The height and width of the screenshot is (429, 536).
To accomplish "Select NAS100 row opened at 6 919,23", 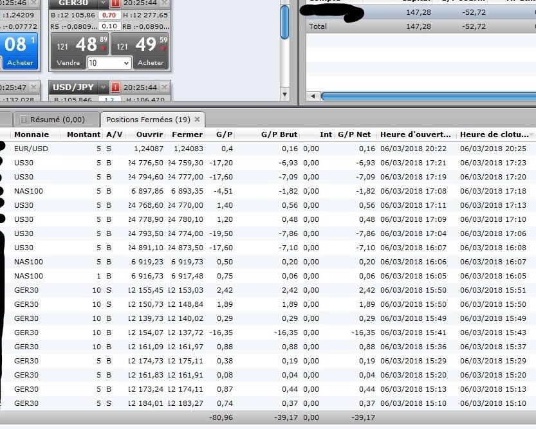I will coord(268,262).
